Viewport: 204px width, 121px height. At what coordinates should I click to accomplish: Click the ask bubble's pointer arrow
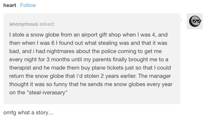182,21
